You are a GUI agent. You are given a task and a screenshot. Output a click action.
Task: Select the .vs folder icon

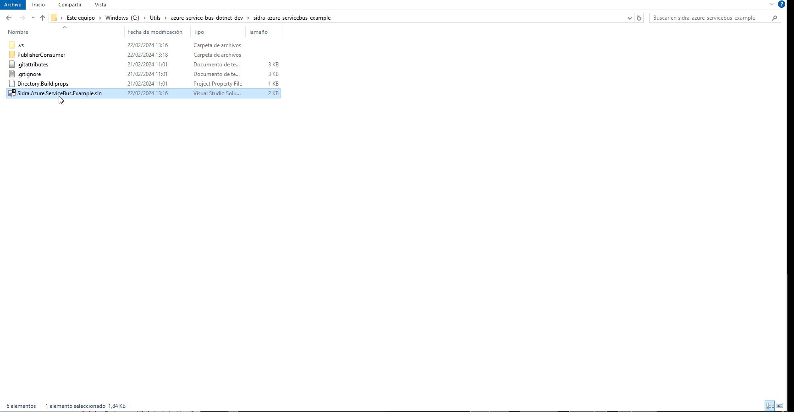12,45
